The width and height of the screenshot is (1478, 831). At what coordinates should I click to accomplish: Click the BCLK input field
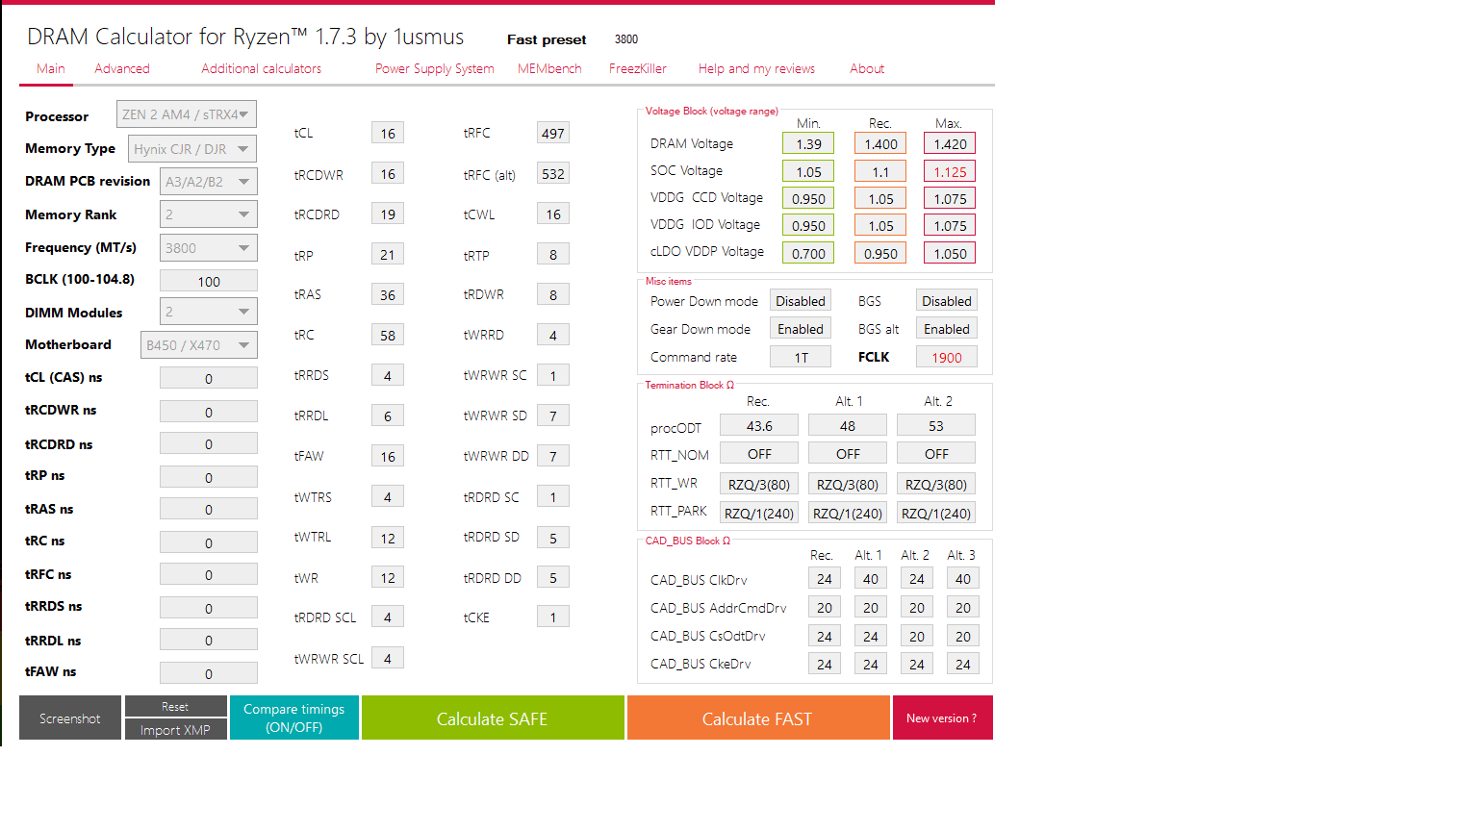point(209,281)
